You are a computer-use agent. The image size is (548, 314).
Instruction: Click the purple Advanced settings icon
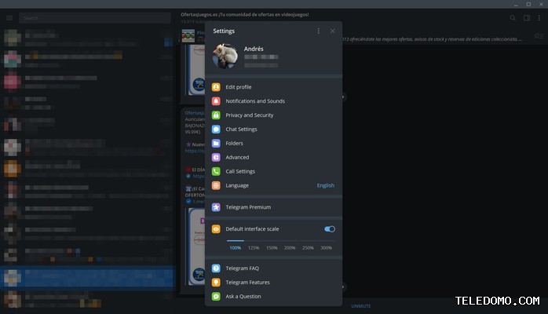point(216,158)
